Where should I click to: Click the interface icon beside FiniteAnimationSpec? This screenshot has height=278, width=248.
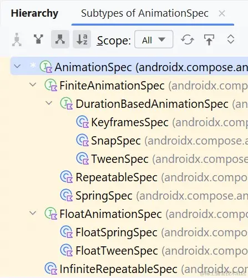click(51, 85)
